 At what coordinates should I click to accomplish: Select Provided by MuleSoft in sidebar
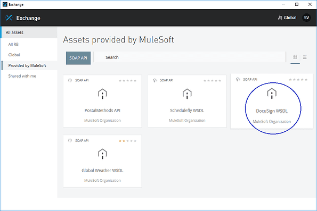pyautogui.click(x=29, y=65)
